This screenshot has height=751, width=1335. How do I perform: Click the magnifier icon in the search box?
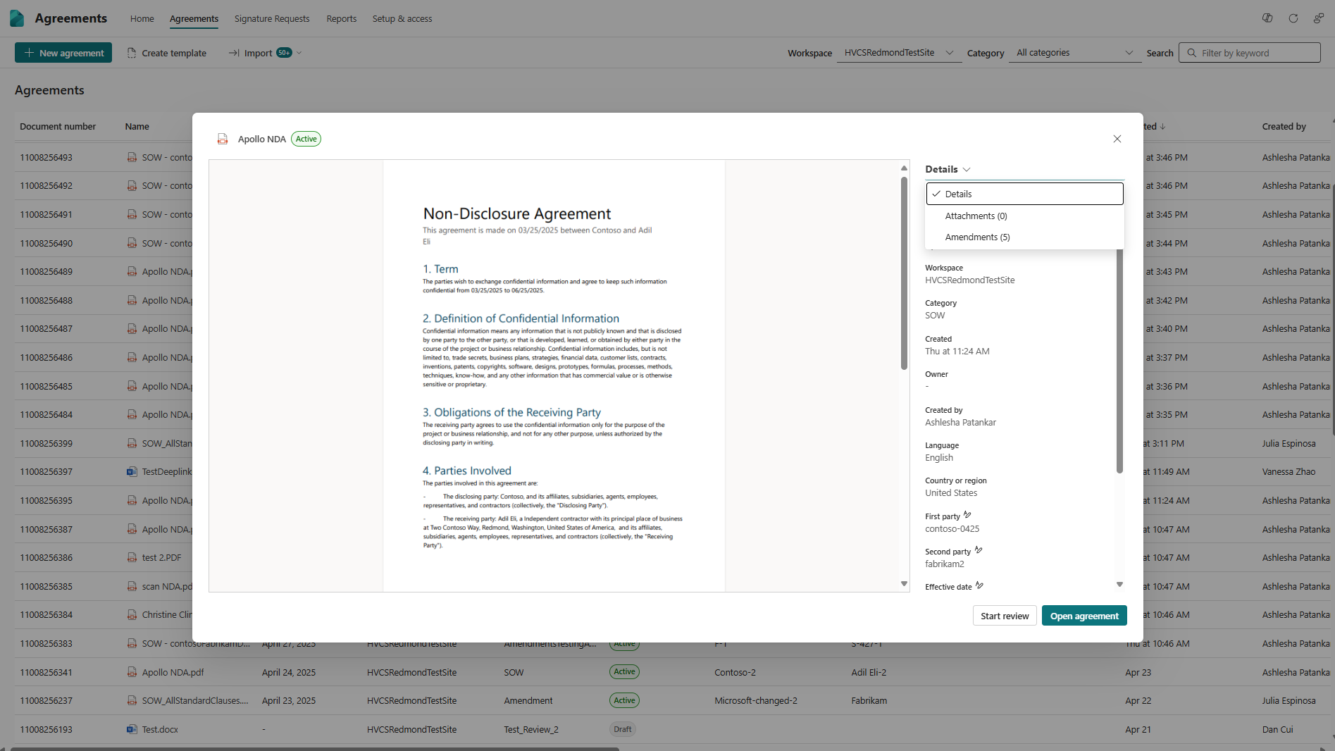click(x=1192, y=53)
